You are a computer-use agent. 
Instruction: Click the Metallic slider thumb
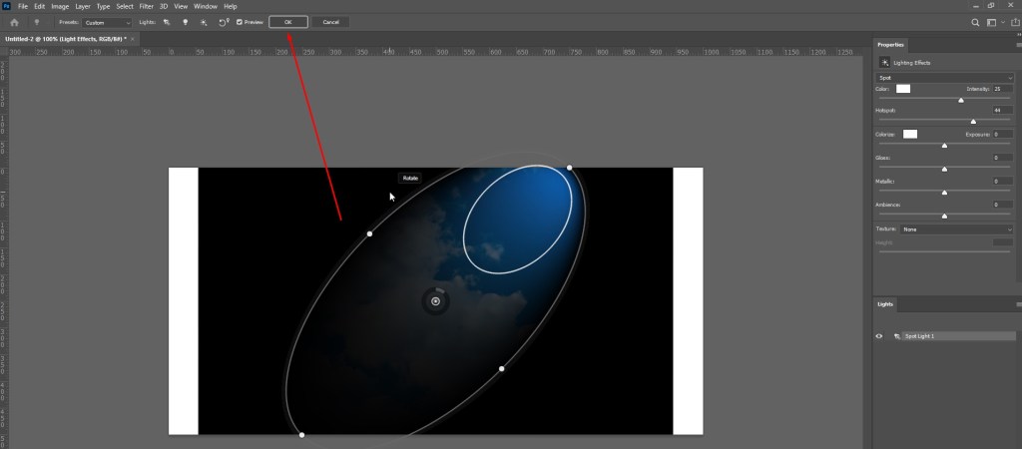coord(944,193)
